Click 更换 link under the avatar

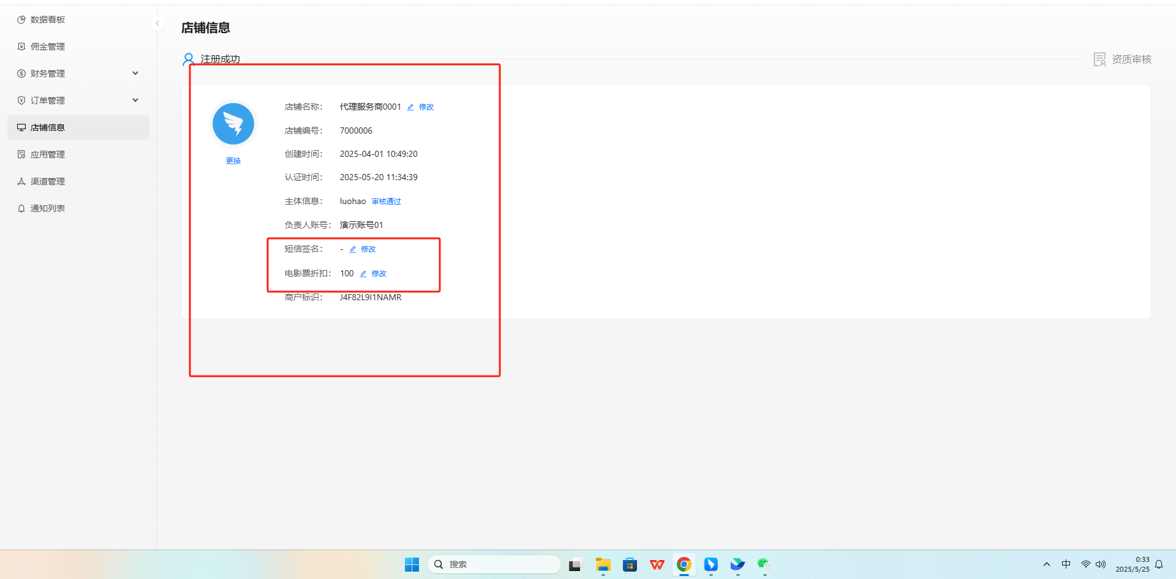coord(233,161)
